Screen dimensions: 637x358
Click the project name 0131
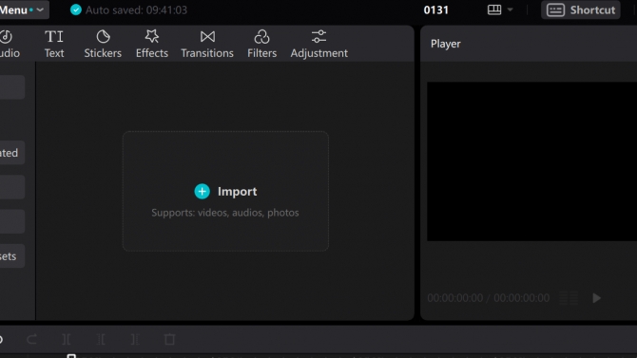tap(435, 9)
